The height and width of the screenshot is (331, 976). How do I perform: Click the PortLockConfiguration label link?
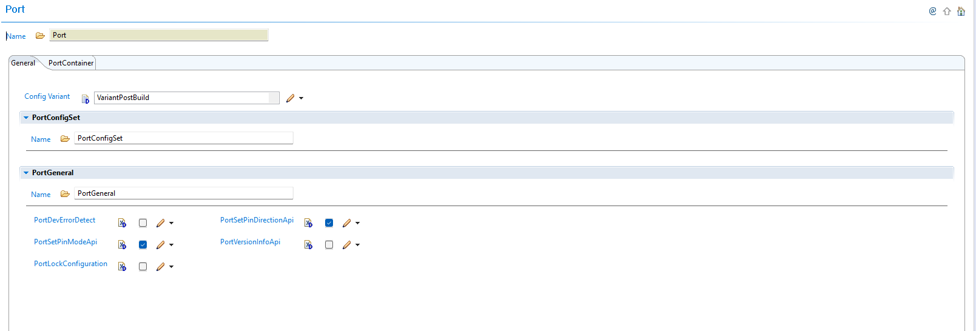pyautogui.click(x=70, y=264)
